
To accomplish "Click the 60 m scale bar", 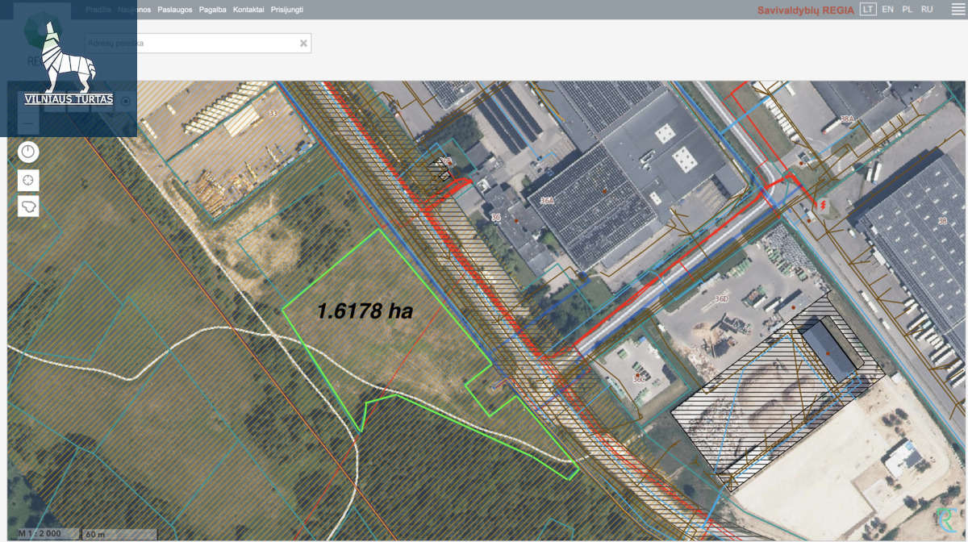I will pos(120,534).
